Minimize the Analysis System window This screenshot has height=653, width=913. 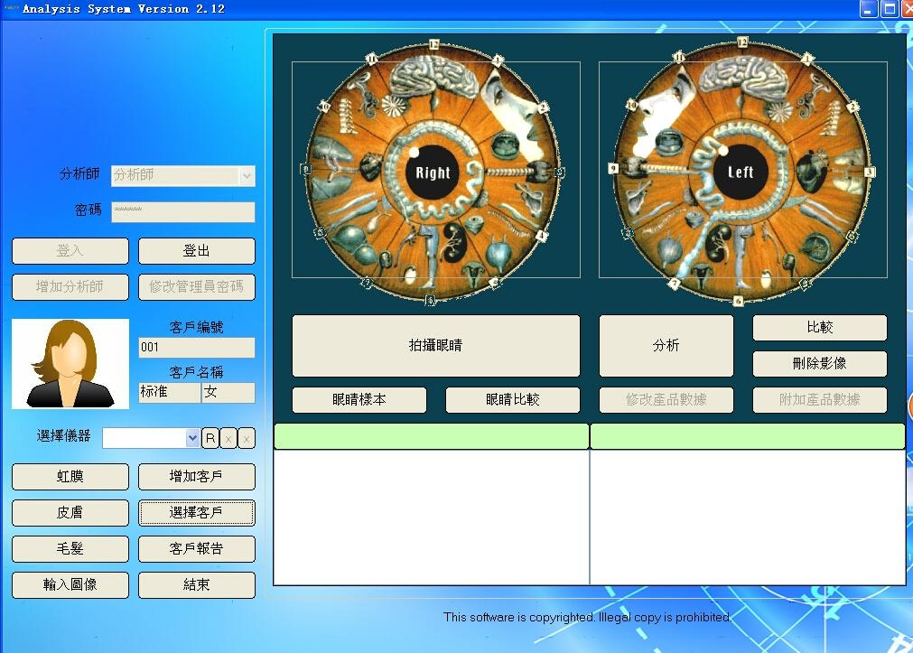[868, 9]
